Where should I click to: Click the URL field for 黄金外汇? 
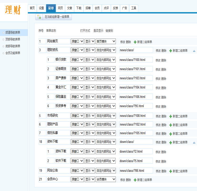pyautogui.click(x=136, y=87)
